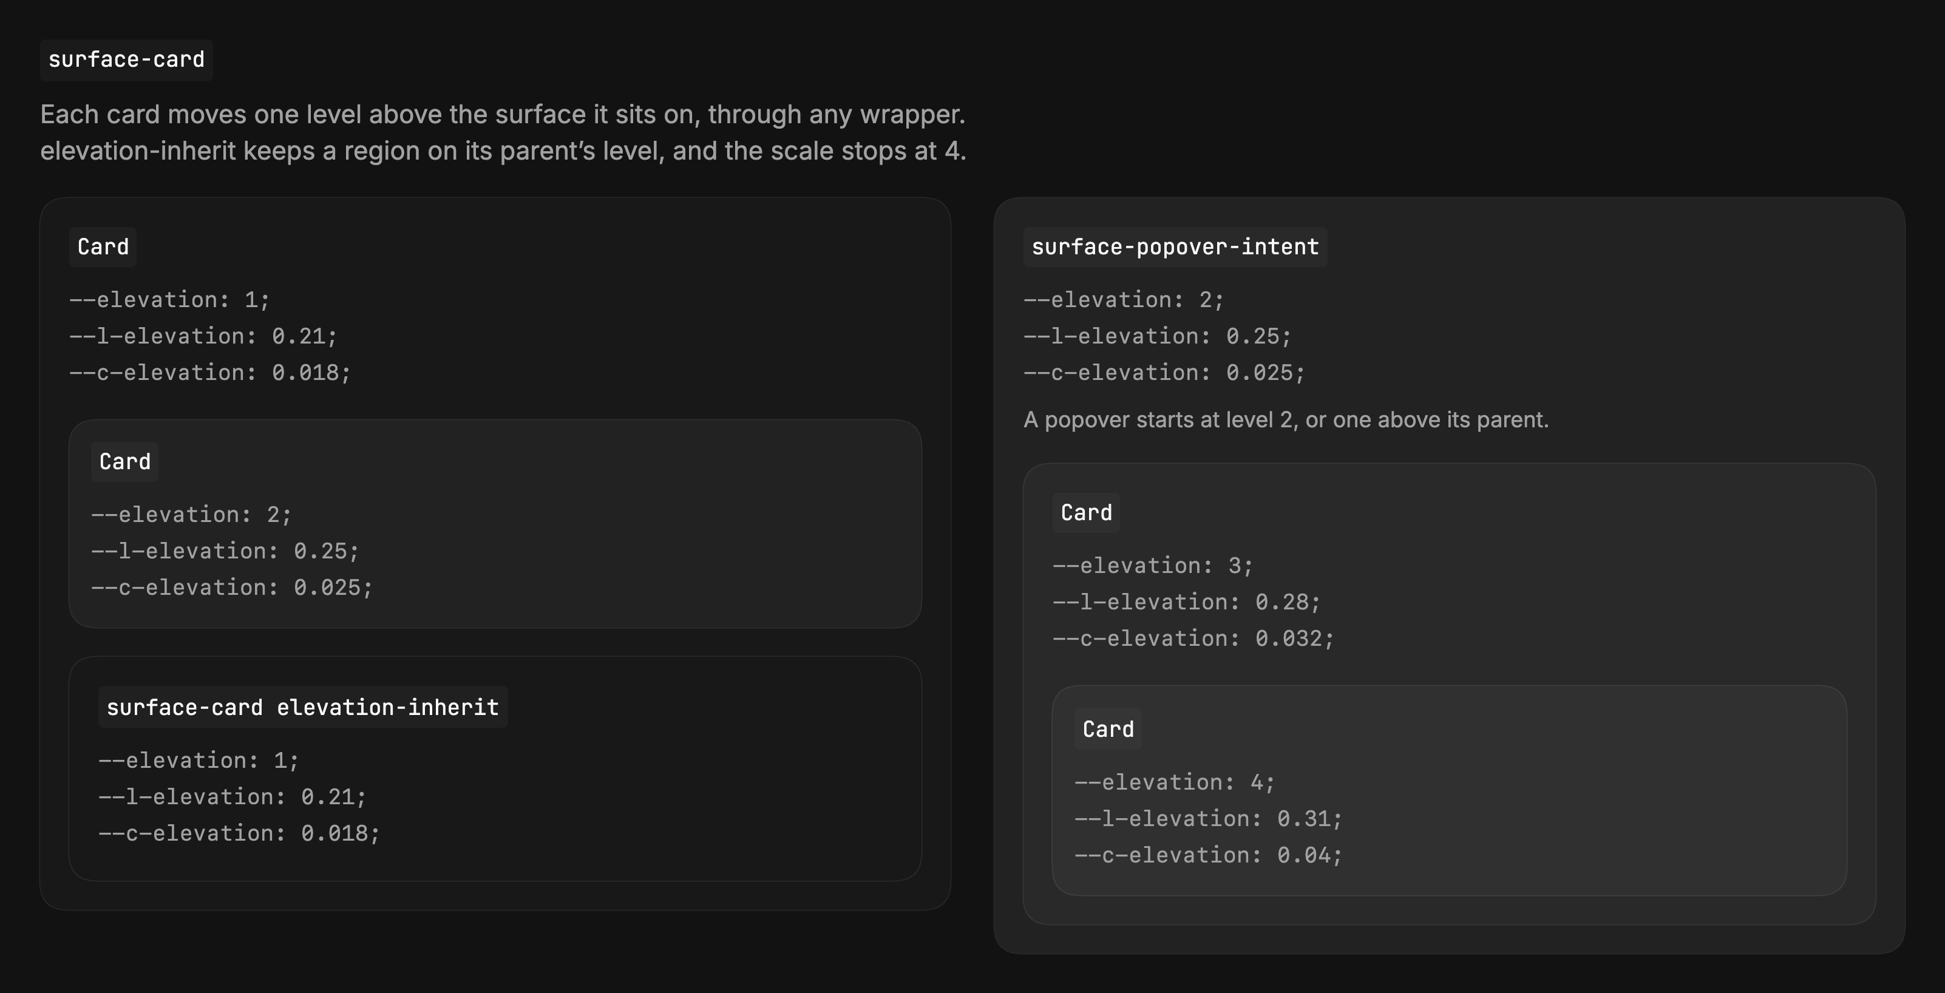
Task: Select the sentence starting "elevation-inherit keeps a region"
Action: click(503, 151)
